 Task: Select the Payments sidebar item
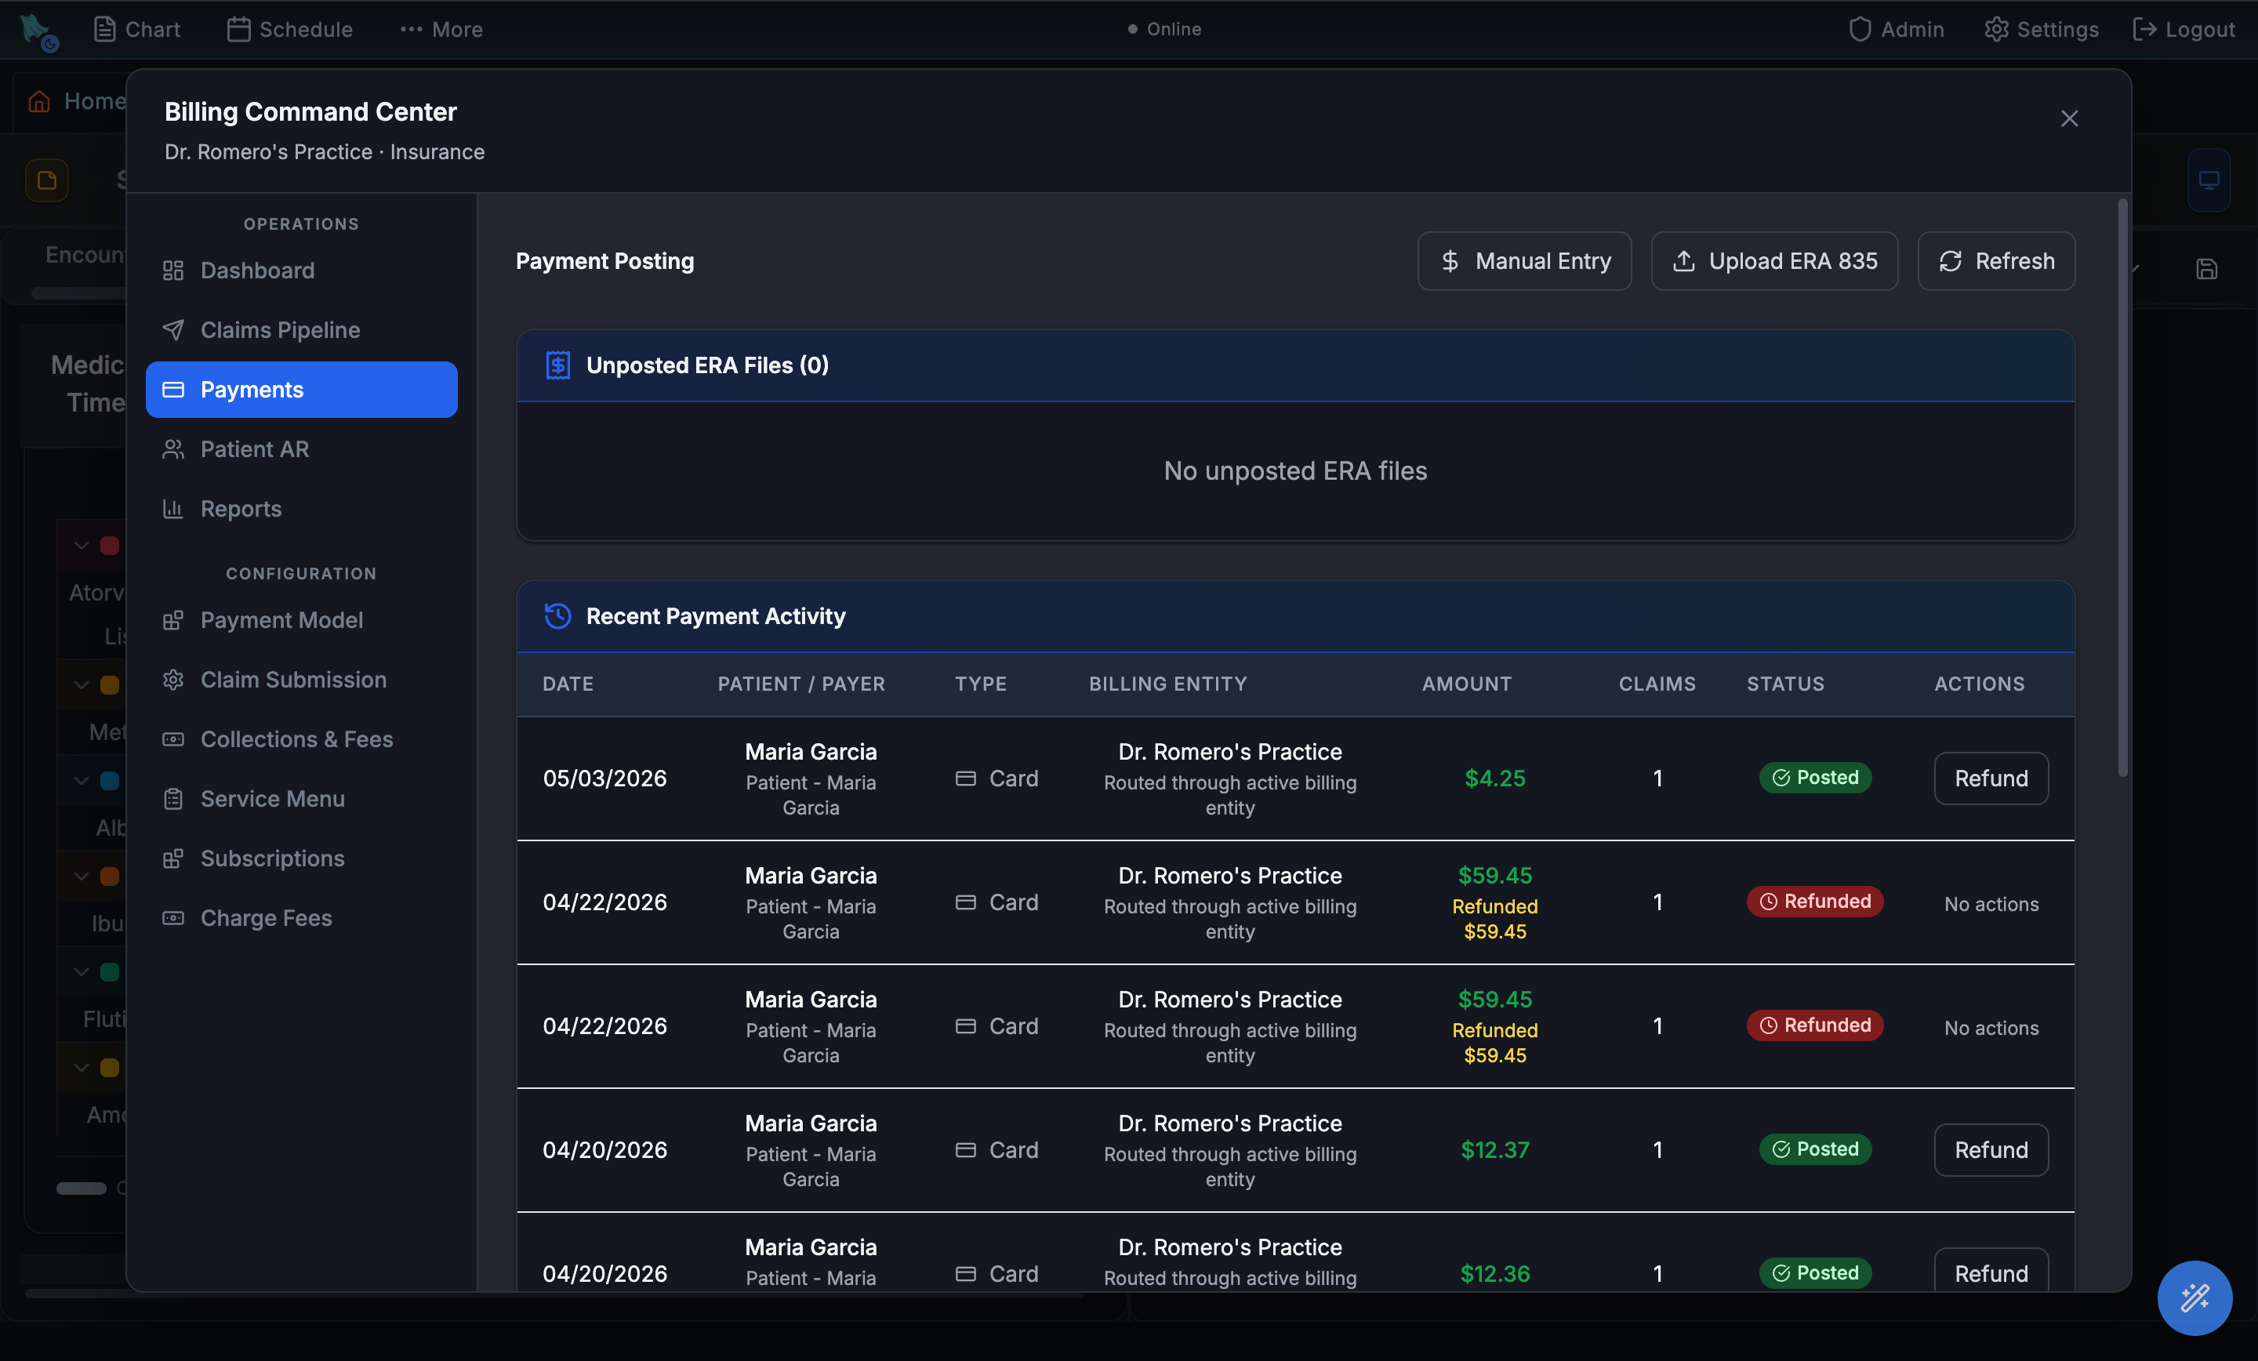pos(302,390)
